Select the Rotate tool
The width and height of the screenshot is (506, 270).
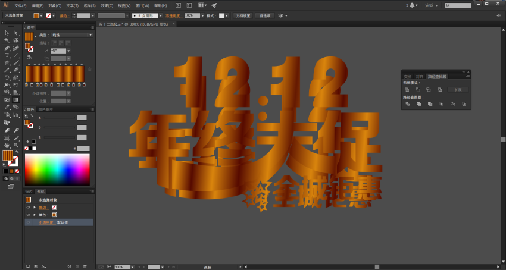(x=7, y=77)
